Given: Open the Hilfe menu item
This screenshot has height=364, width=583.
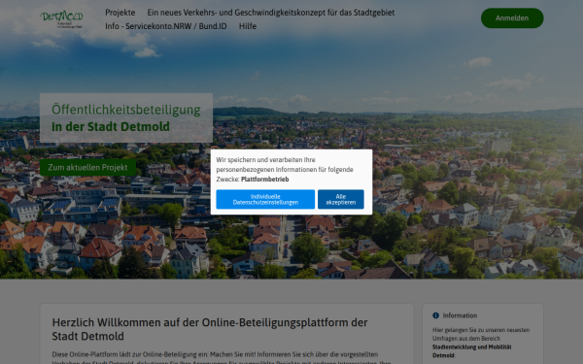Looking at the screenshot, I should point(248,26).
